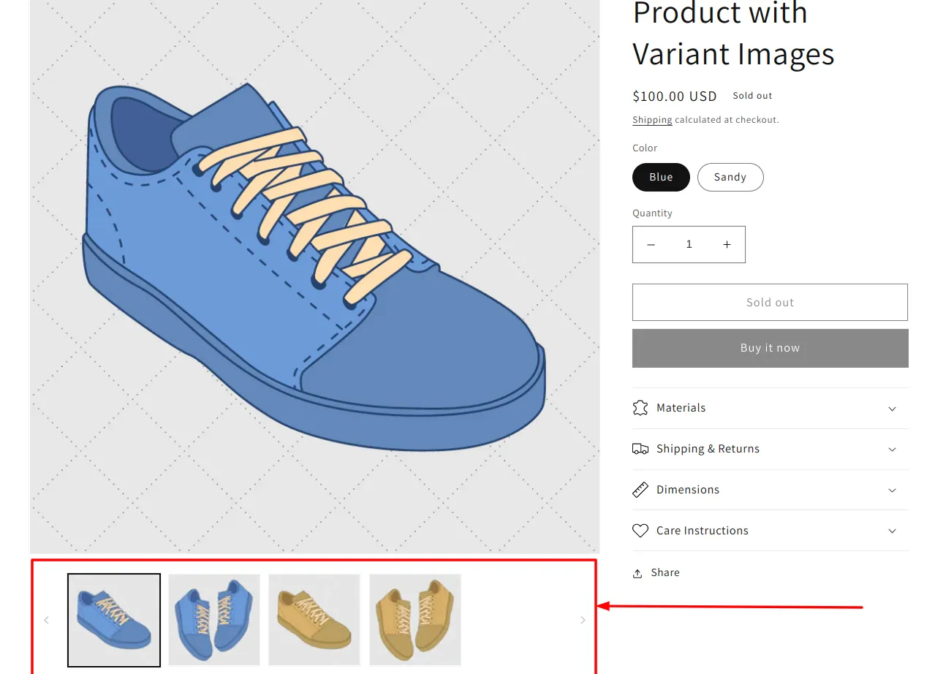Open the Shipping policy link
Image resolution: width=935 pixels, height=674 pixels.
[x=651, y=119]
